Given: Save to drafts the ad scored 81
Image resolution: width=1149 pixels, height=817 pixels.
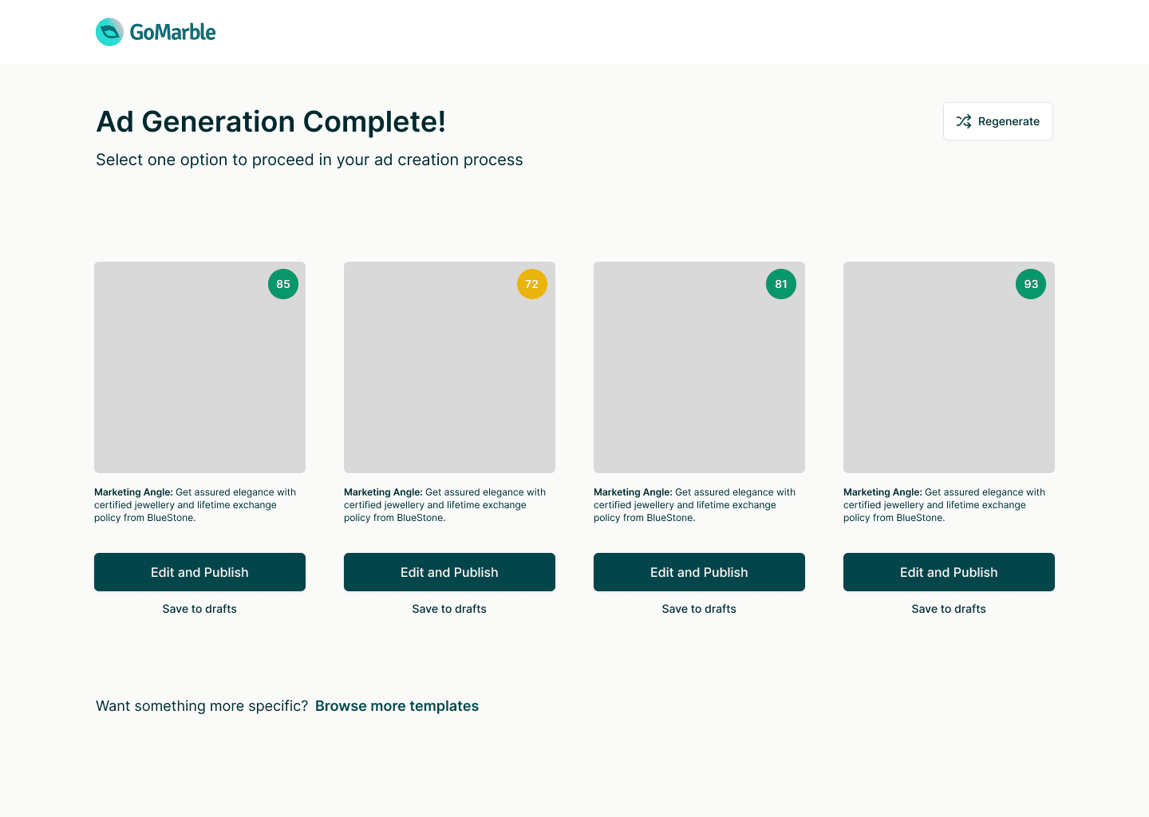Looking at the screenshot, I should tap(699, 609).
